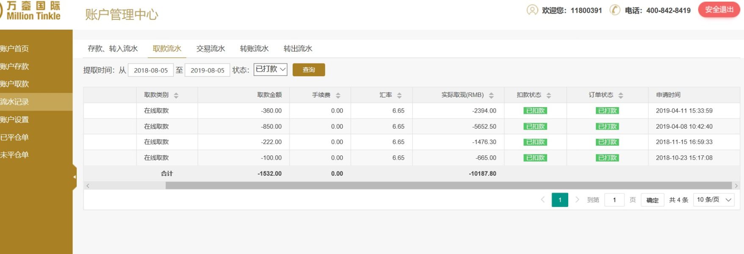Click the 取款类别 column sort icon
Viewport: 744px width, 254px height.
click(176, 95)
